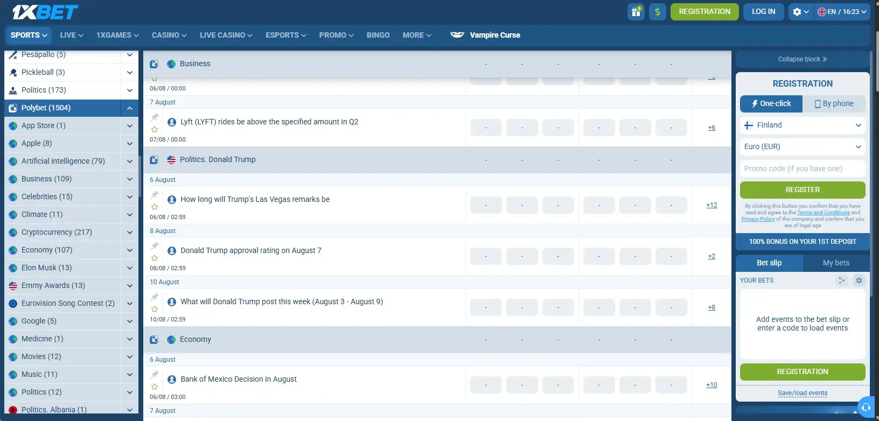Open the Finland country dropdown

click(x=803, y=125)
